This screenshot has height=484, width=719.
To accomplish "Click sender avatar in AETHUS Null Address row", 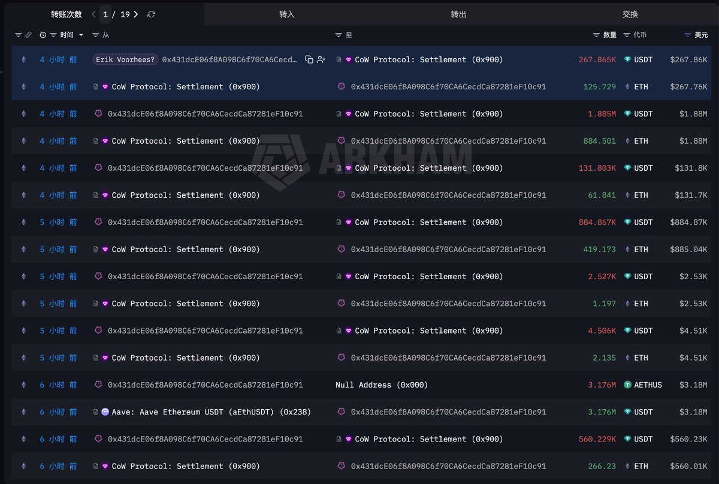I will click(x=99, y=385).
